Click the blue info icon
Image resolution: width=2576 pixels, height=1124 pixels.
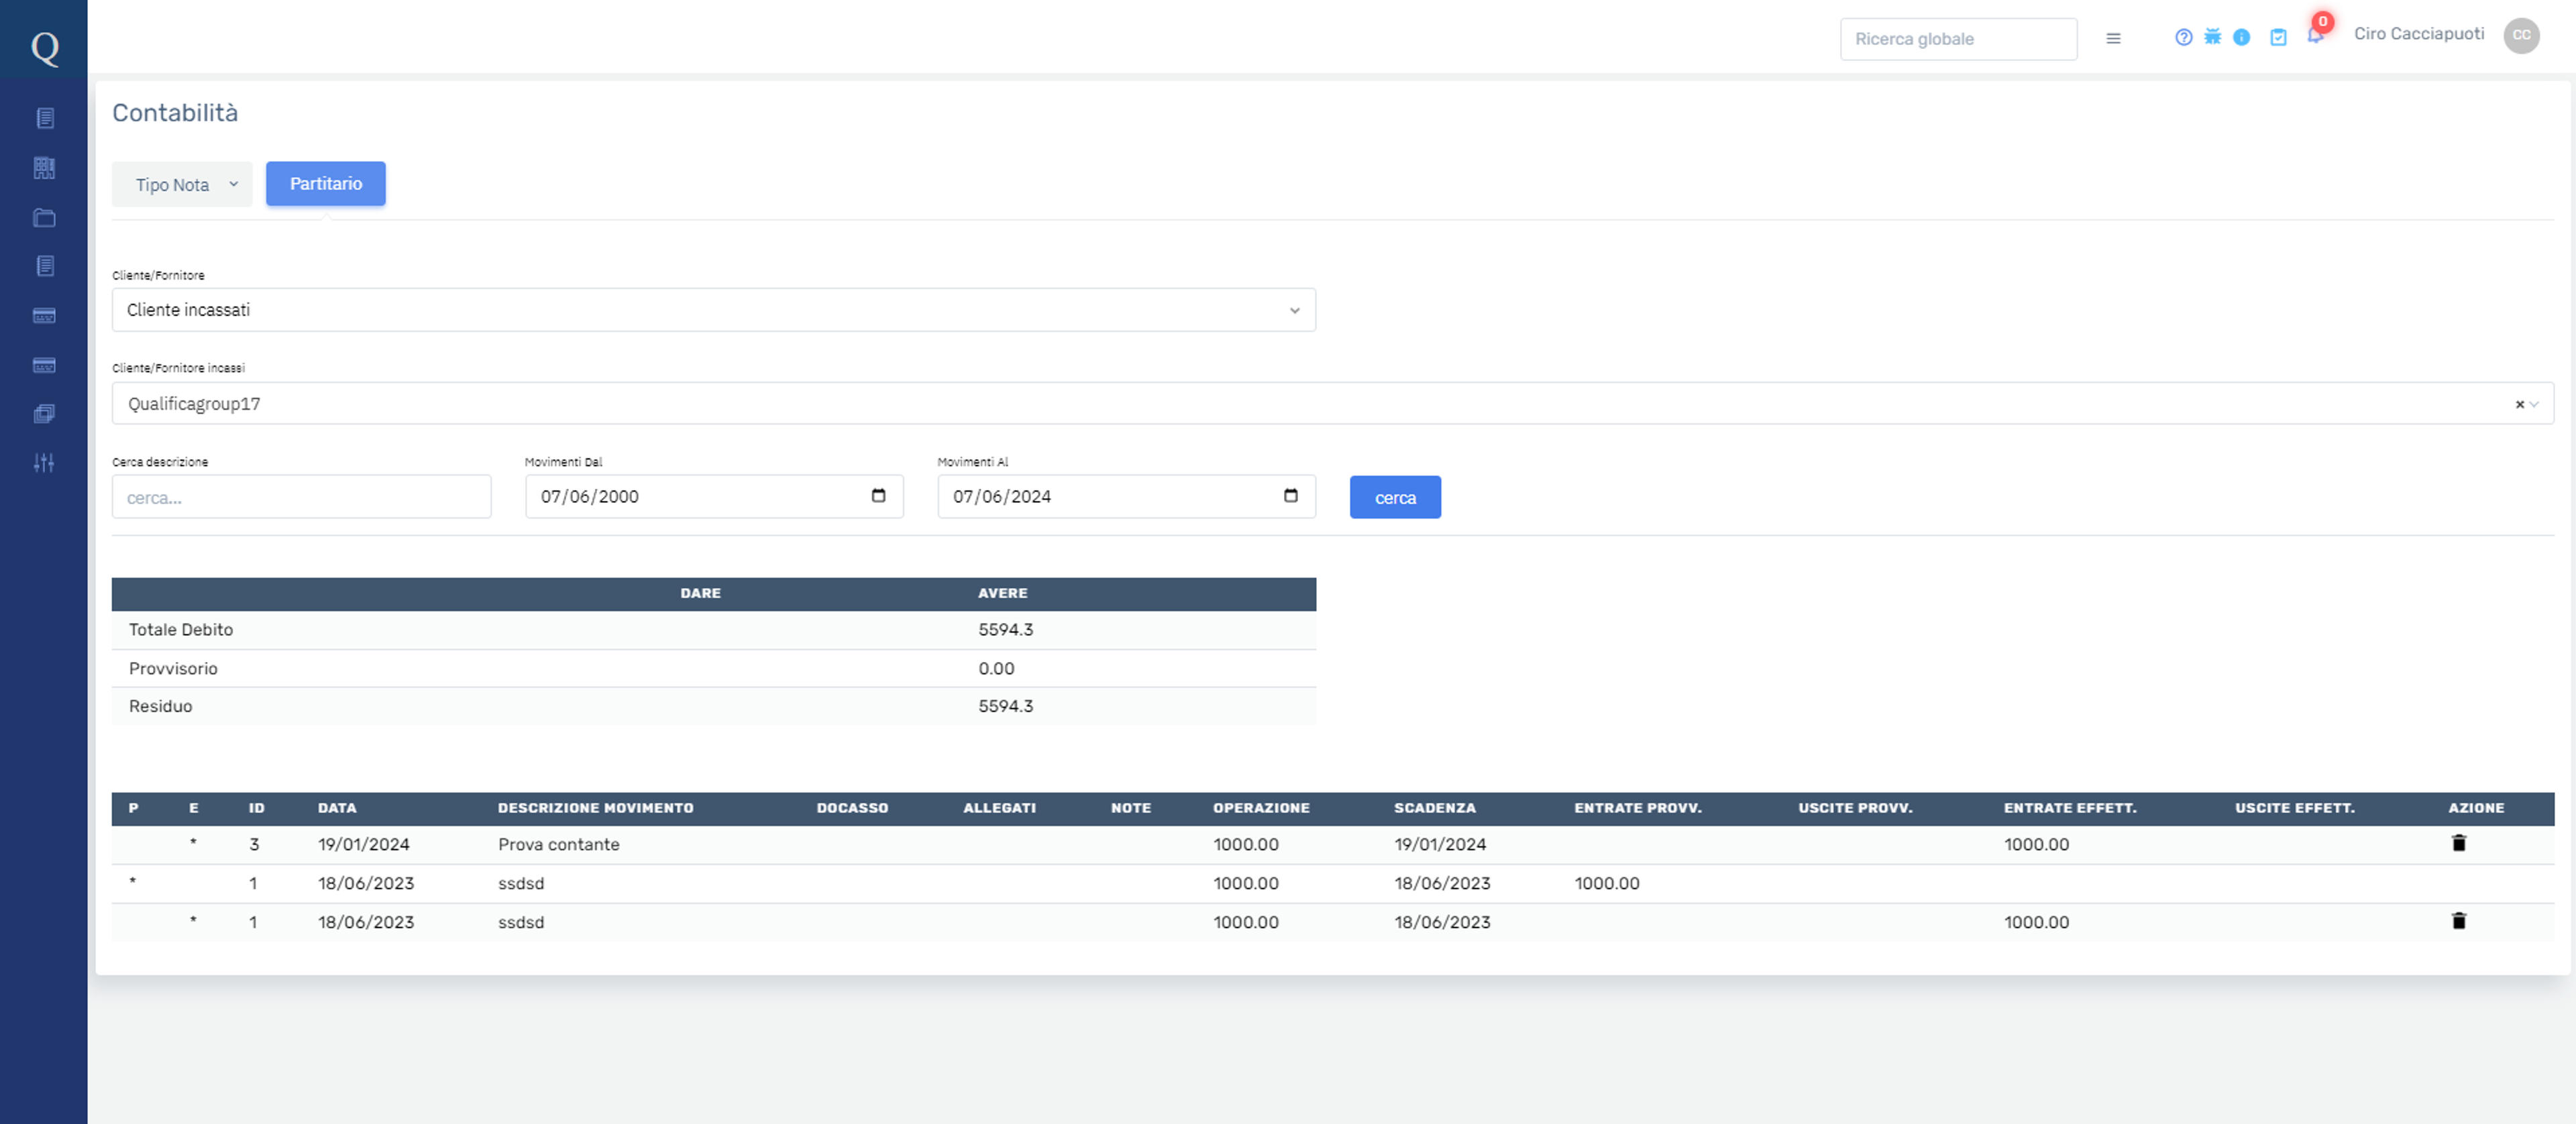pyautogui.click(x=2242, y=37)
